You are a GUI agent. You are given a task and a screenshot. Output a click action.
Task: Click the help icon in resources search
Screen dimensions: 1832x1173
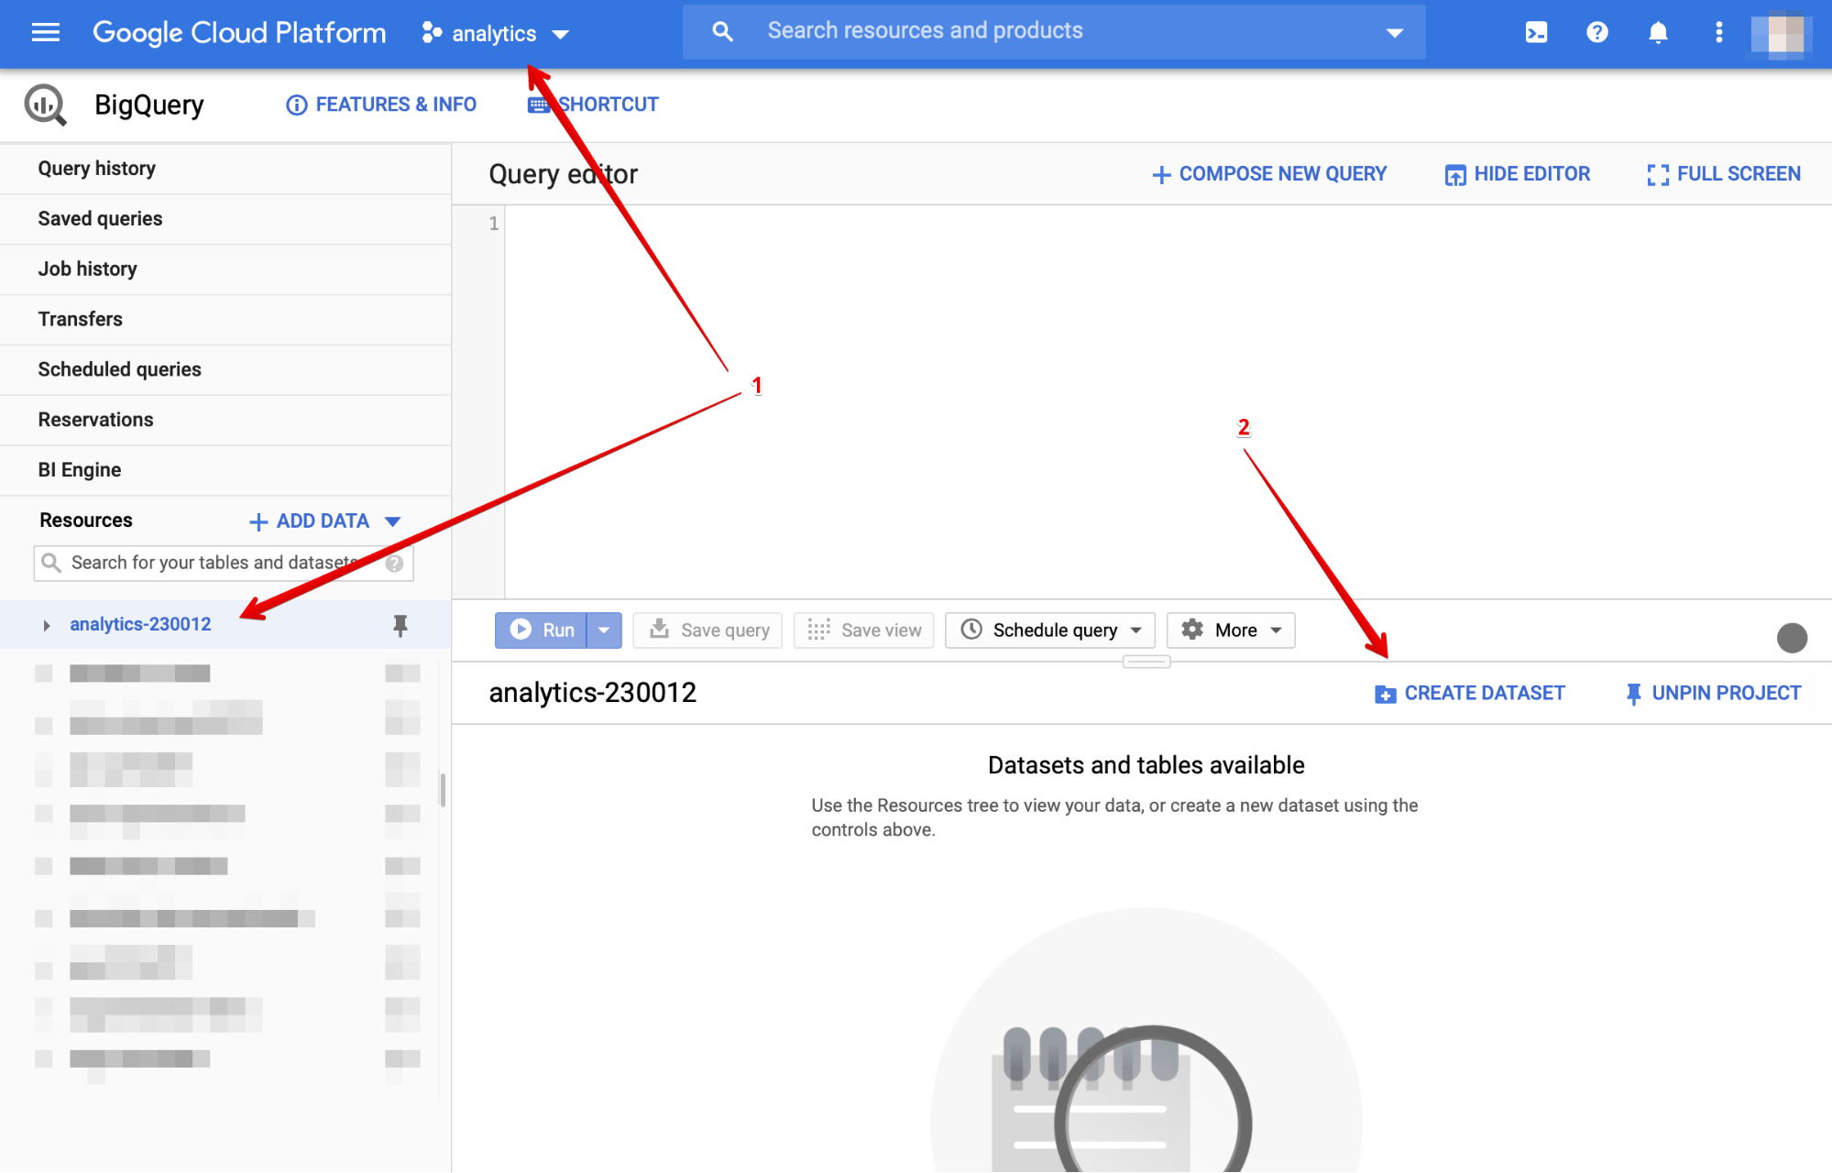[394, 564]
